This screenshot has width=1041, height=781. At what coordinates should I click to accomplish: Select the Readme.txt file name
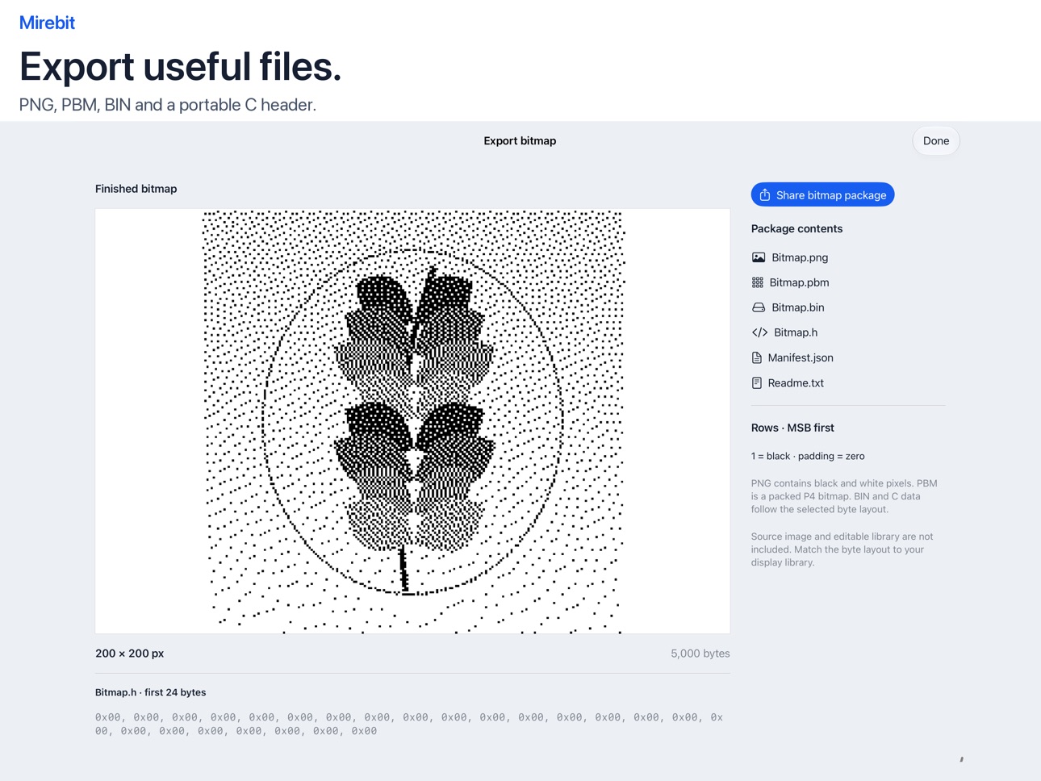pos(796,383)
